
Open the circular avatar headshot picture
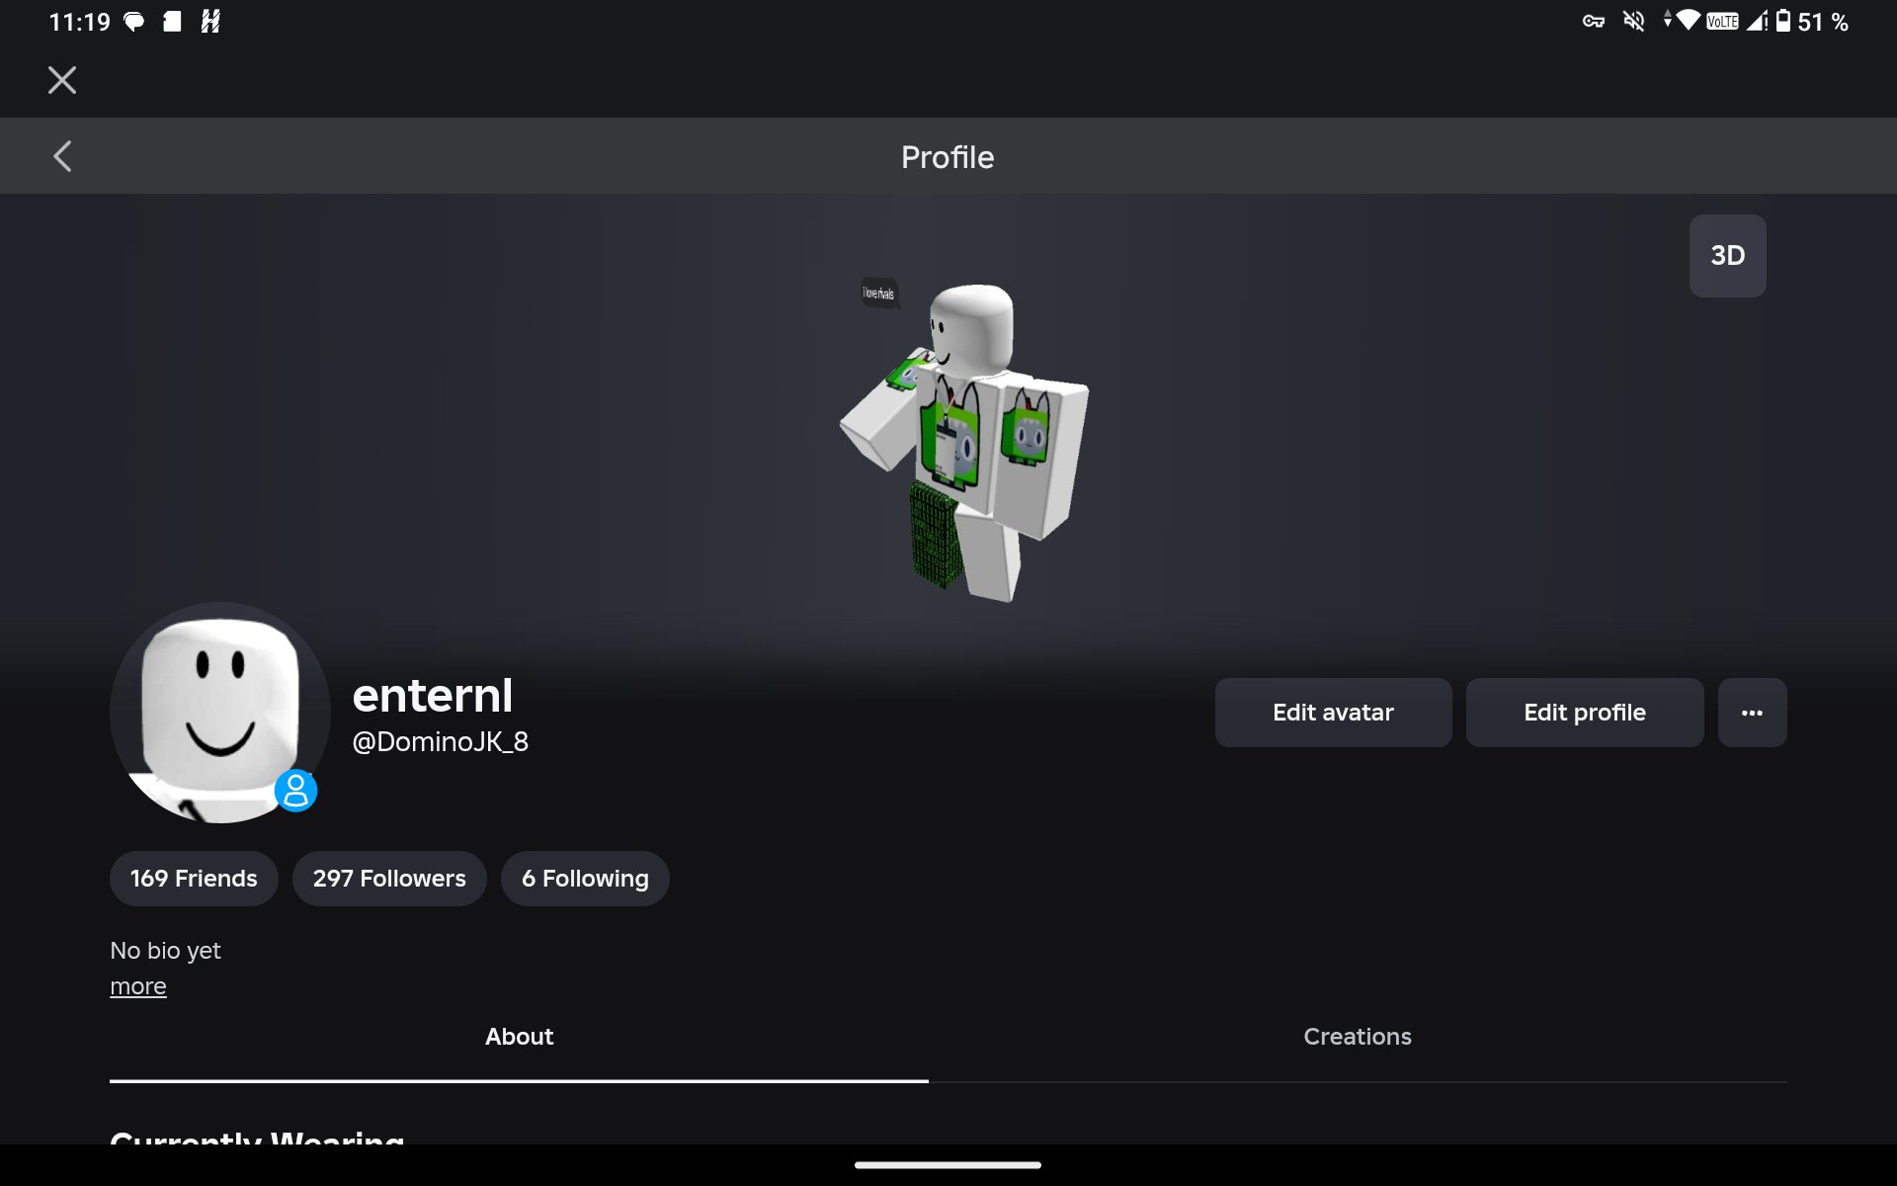click(x=219, y=713)
